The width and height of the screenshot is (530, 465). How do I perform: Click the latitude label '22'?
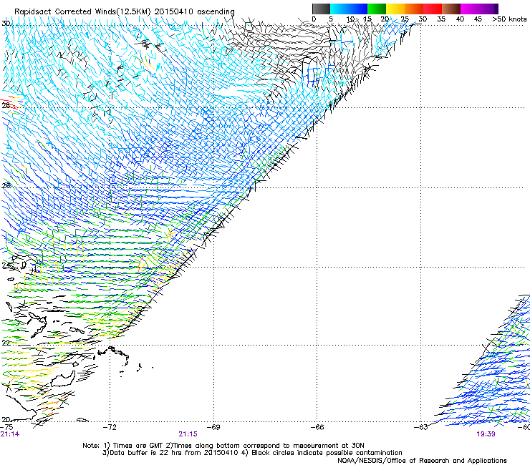click(6, 343)
